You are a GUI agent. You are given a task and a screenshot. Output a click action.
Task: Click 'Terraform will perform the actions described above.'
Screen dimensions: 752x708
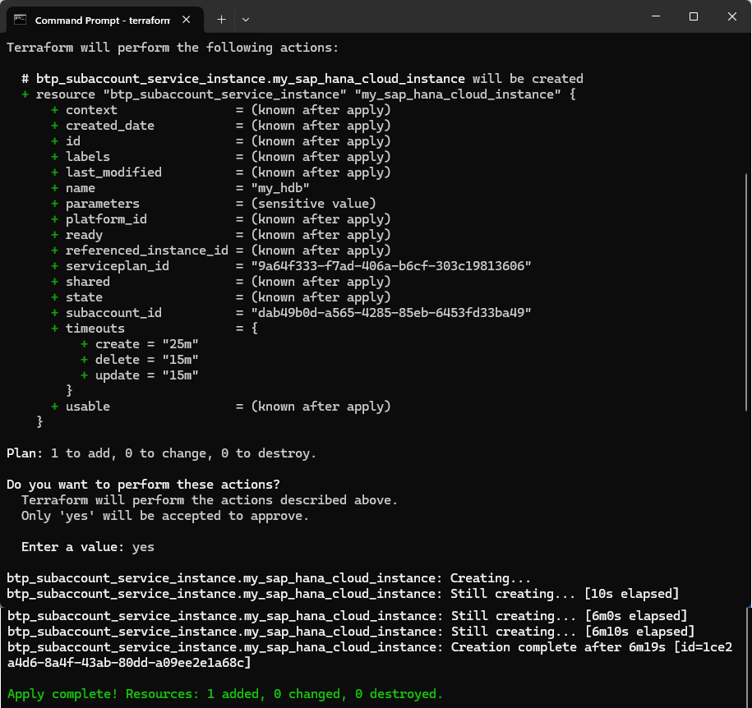(x=210, y=500)
